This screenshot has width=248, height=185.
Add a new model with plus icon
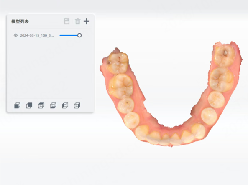pyautogui.click(x=87, y=21)
